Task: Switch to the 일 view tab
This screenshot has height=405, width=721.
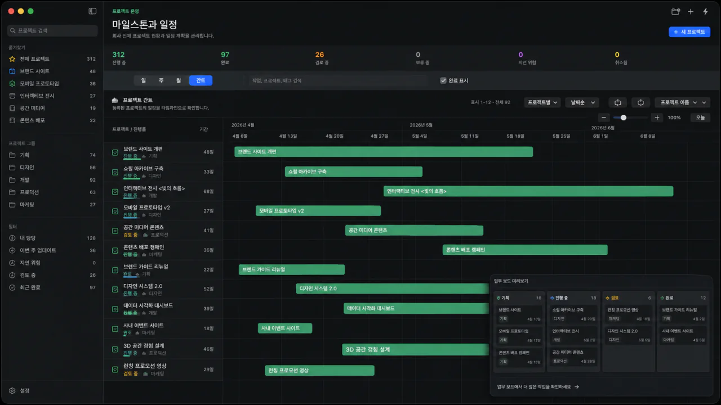Action: tap(143, 80)
